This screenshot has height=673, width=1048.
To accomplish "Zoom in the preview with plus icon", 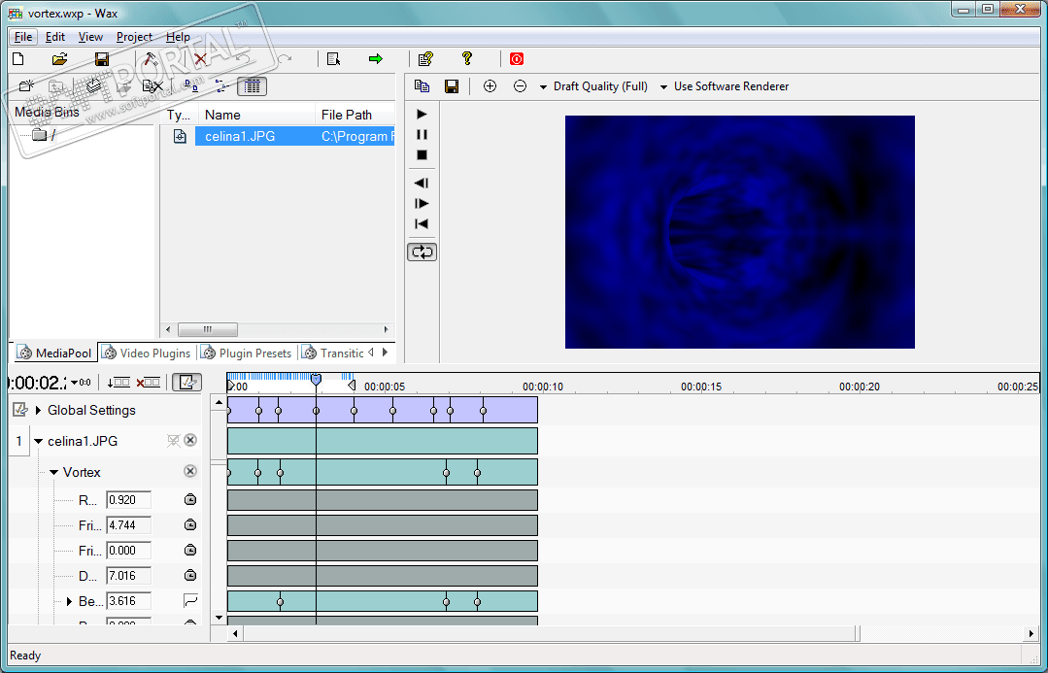I will (490, 86).
